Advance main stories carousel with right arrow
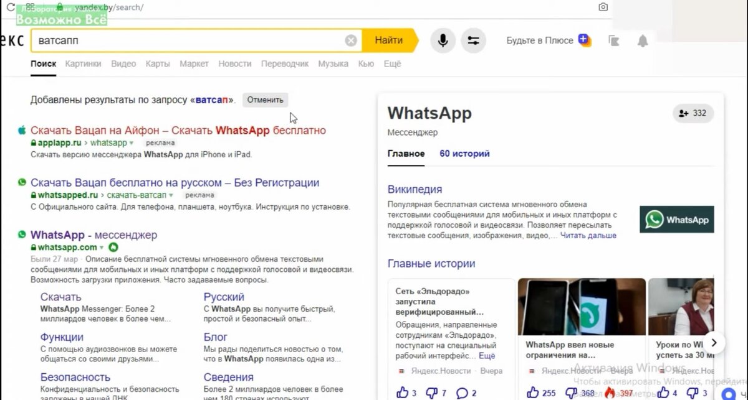The height and width of the screenshot is (400, 748). click(x=715, y=342)
